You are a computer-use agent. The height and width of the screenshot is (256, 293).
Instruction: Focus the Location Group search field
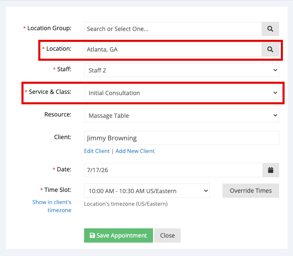(x=173, y=29)
